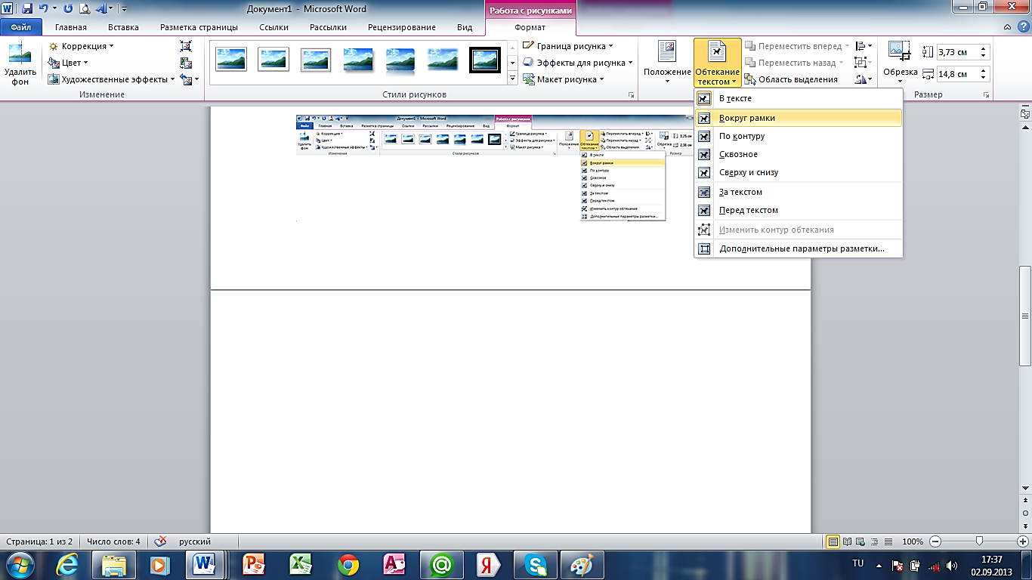The height and width of the screenshot is (580, 1032).
Task: Click the embedded screenshot image in document
Action: (496, 168)
